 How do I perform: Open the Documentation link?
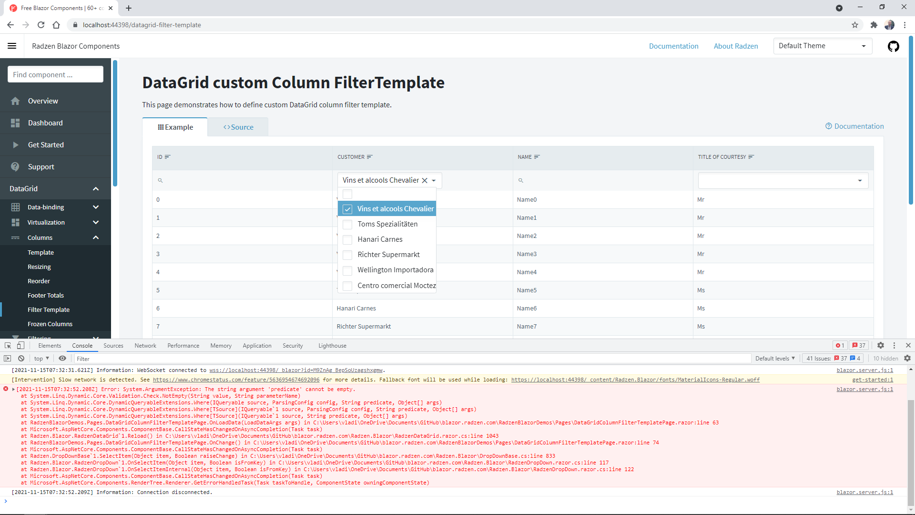[x=673, y=46]
